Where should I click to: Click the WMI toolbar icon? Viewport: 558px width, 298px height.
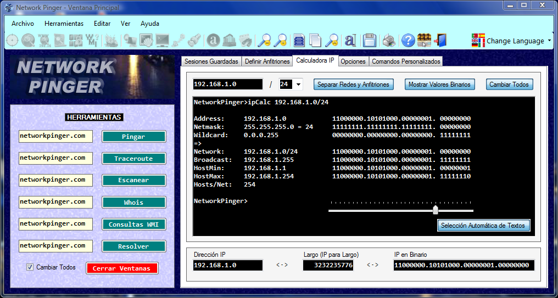(92, 40)
